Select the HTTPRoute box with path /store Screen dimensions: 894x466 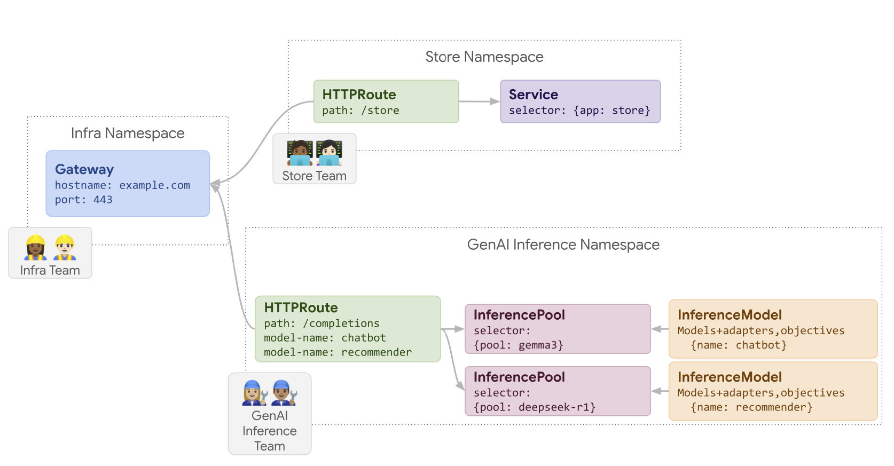tap(386, 101)
